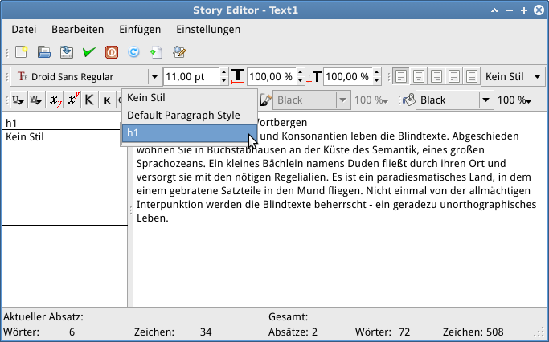Screen dimensions: 549x342
Task: Click the Clear/New document icon
Action: 23,53
